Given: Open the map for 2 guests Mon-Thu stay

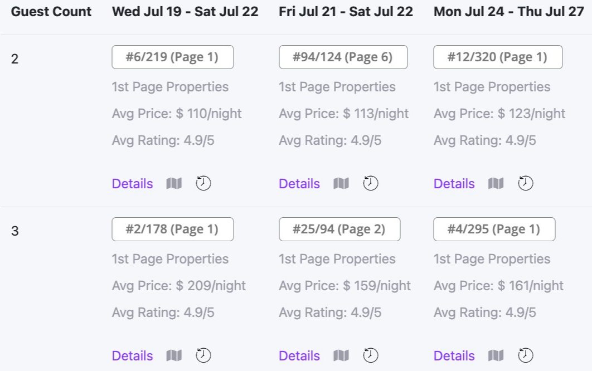Looking at the screenshot, I should click(496, 183).
